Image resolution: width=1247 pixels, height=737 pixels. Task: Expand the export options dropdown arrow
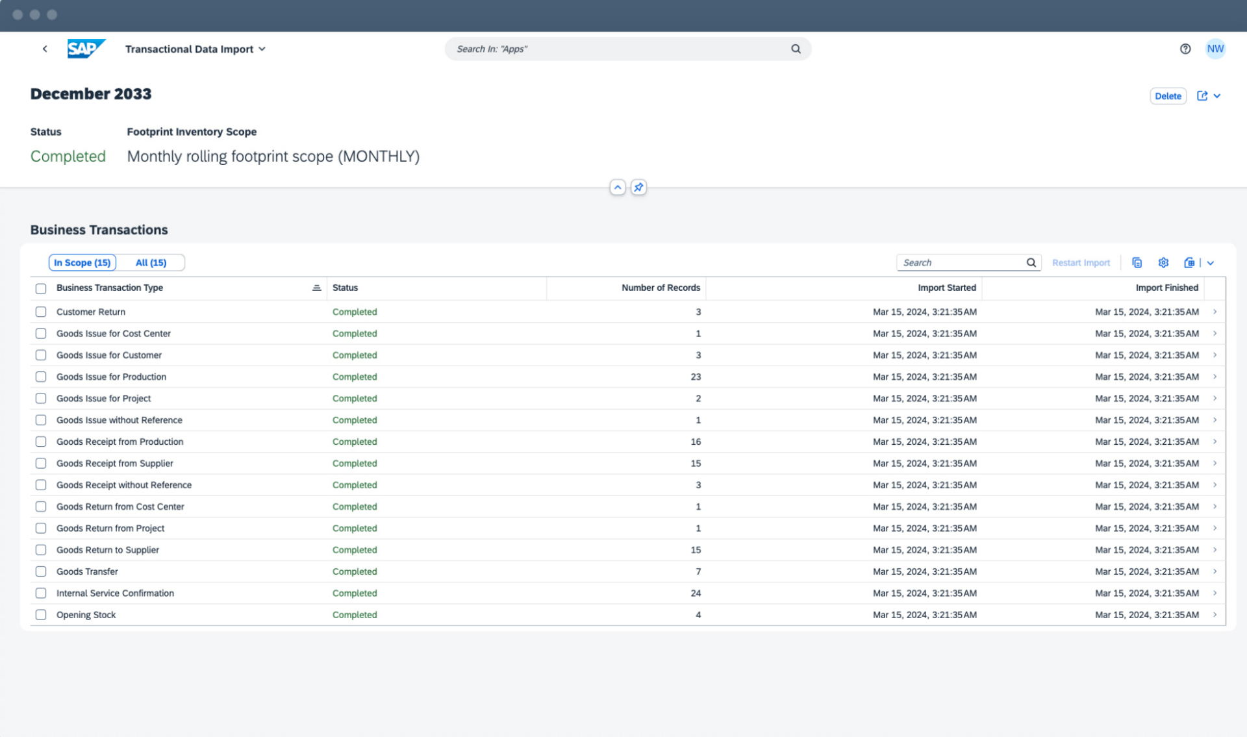1211,262
